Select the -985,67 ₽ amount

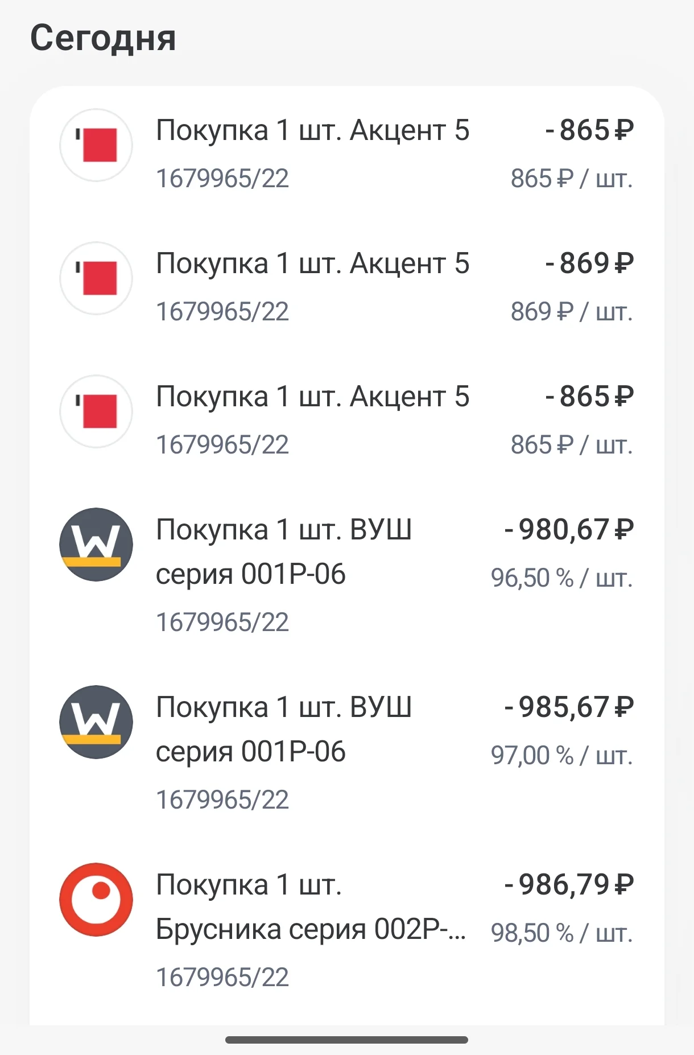pos(569,707)
